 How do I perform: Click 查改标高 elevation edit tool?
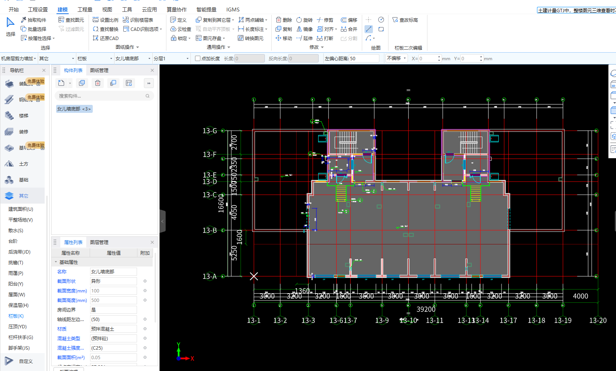405,20
